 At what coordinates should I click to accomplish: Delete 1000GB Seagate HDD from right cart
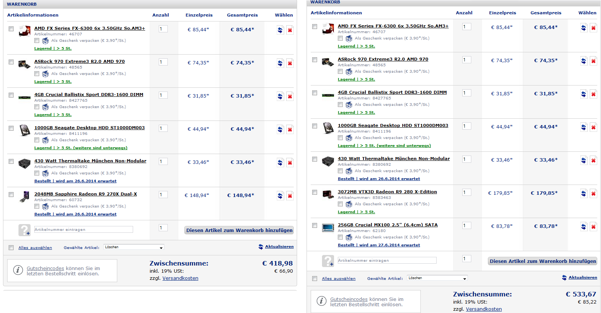[593, 127]
